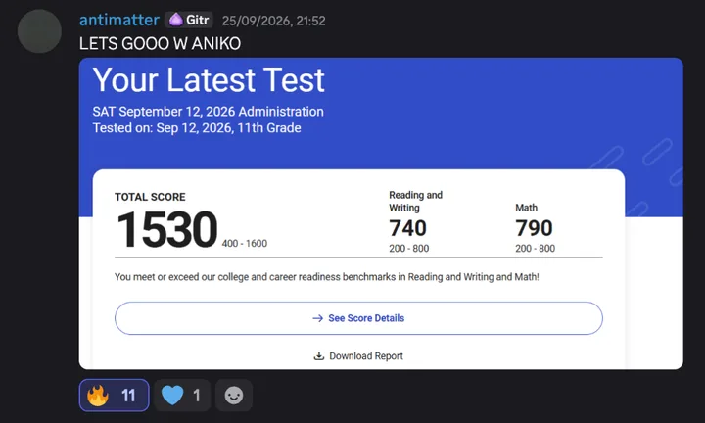This screenshot has width=705, height=423.
Task: Click the Math score 790
Action: point(534,228)
